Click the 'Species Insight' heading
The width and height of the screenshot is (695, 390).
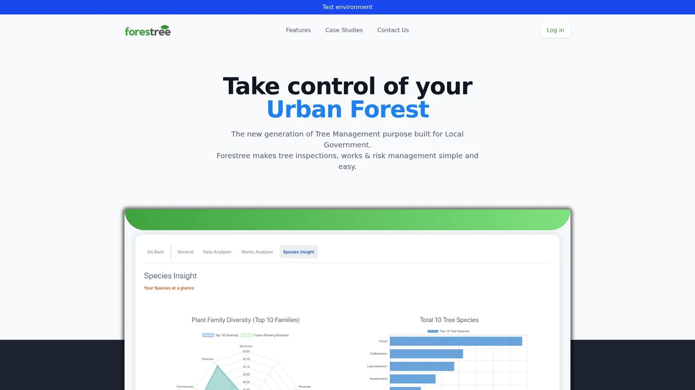[x=170, y=276]
